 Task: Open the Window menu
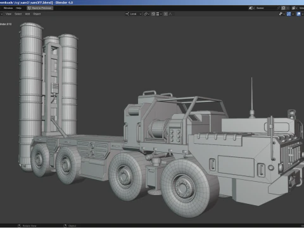click(x=8, y=8)
